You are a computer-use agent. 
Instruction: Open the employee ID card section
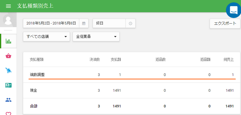click(8, 85)
